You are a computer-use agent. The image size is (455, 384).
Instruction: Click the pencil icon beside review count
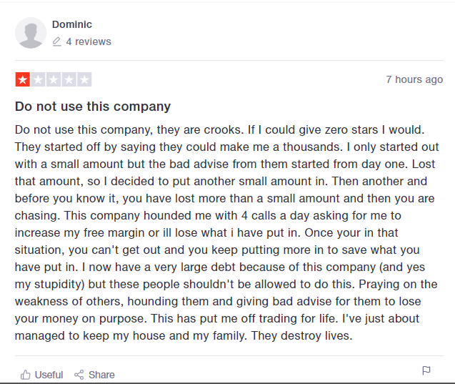pyautogui.click(x=57, y=42)
